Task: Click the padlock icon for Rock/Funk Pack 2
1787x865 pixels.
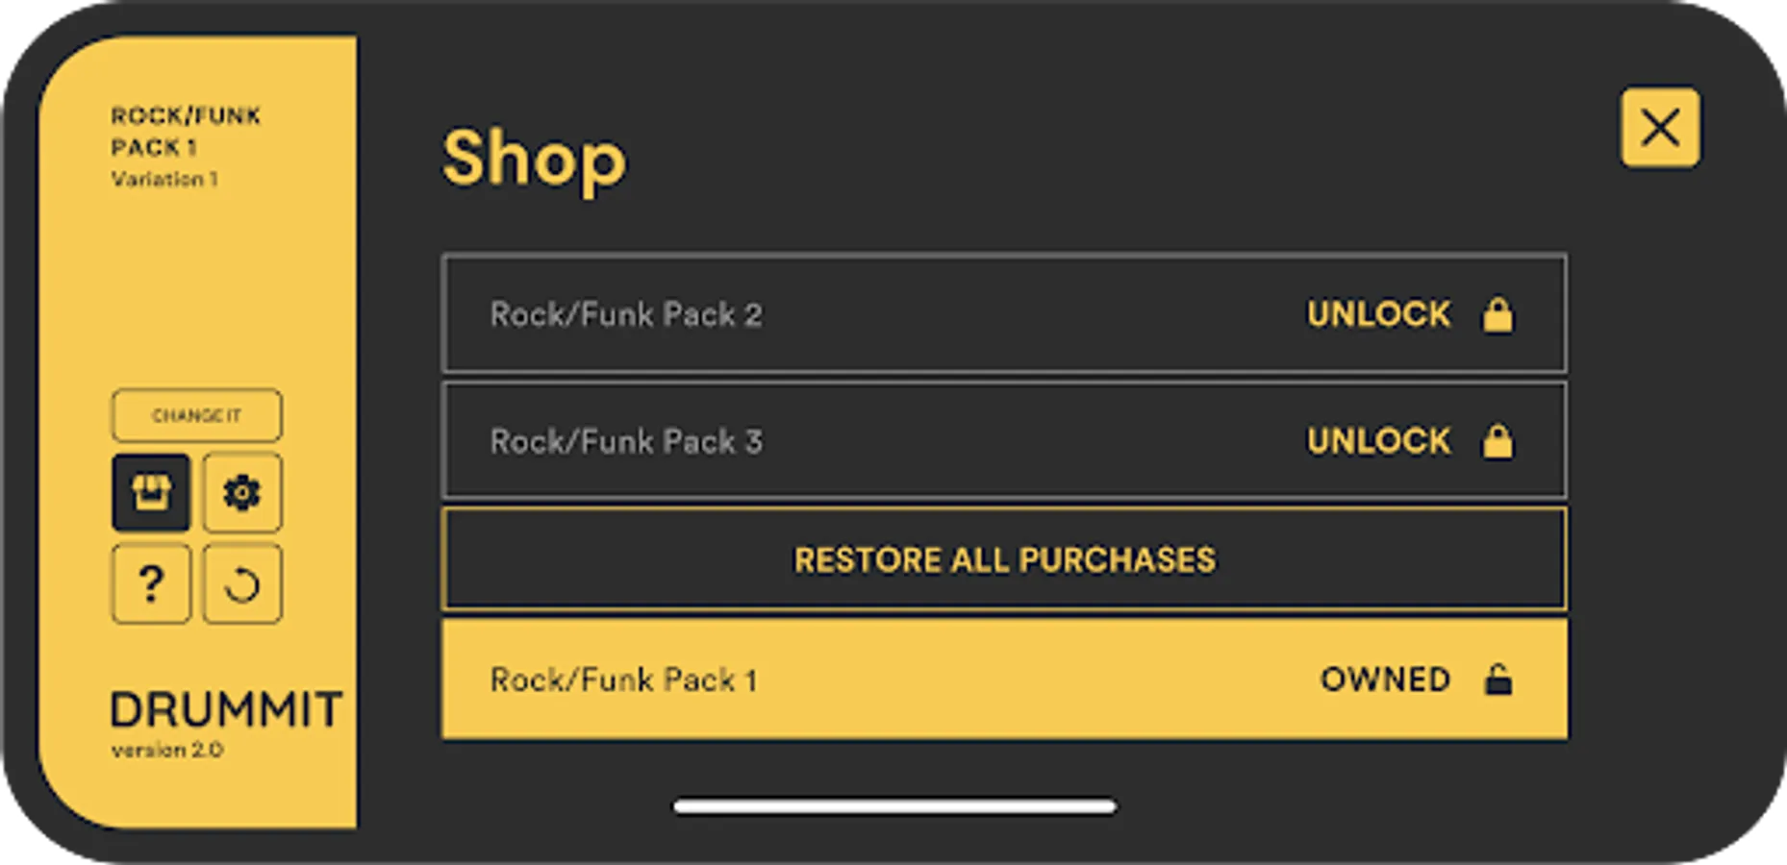Action: click(x=1497, y=314)
